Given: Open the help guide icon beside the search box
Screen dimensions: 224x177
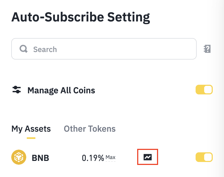Looking at the screenshot, I should click(207, 49).
